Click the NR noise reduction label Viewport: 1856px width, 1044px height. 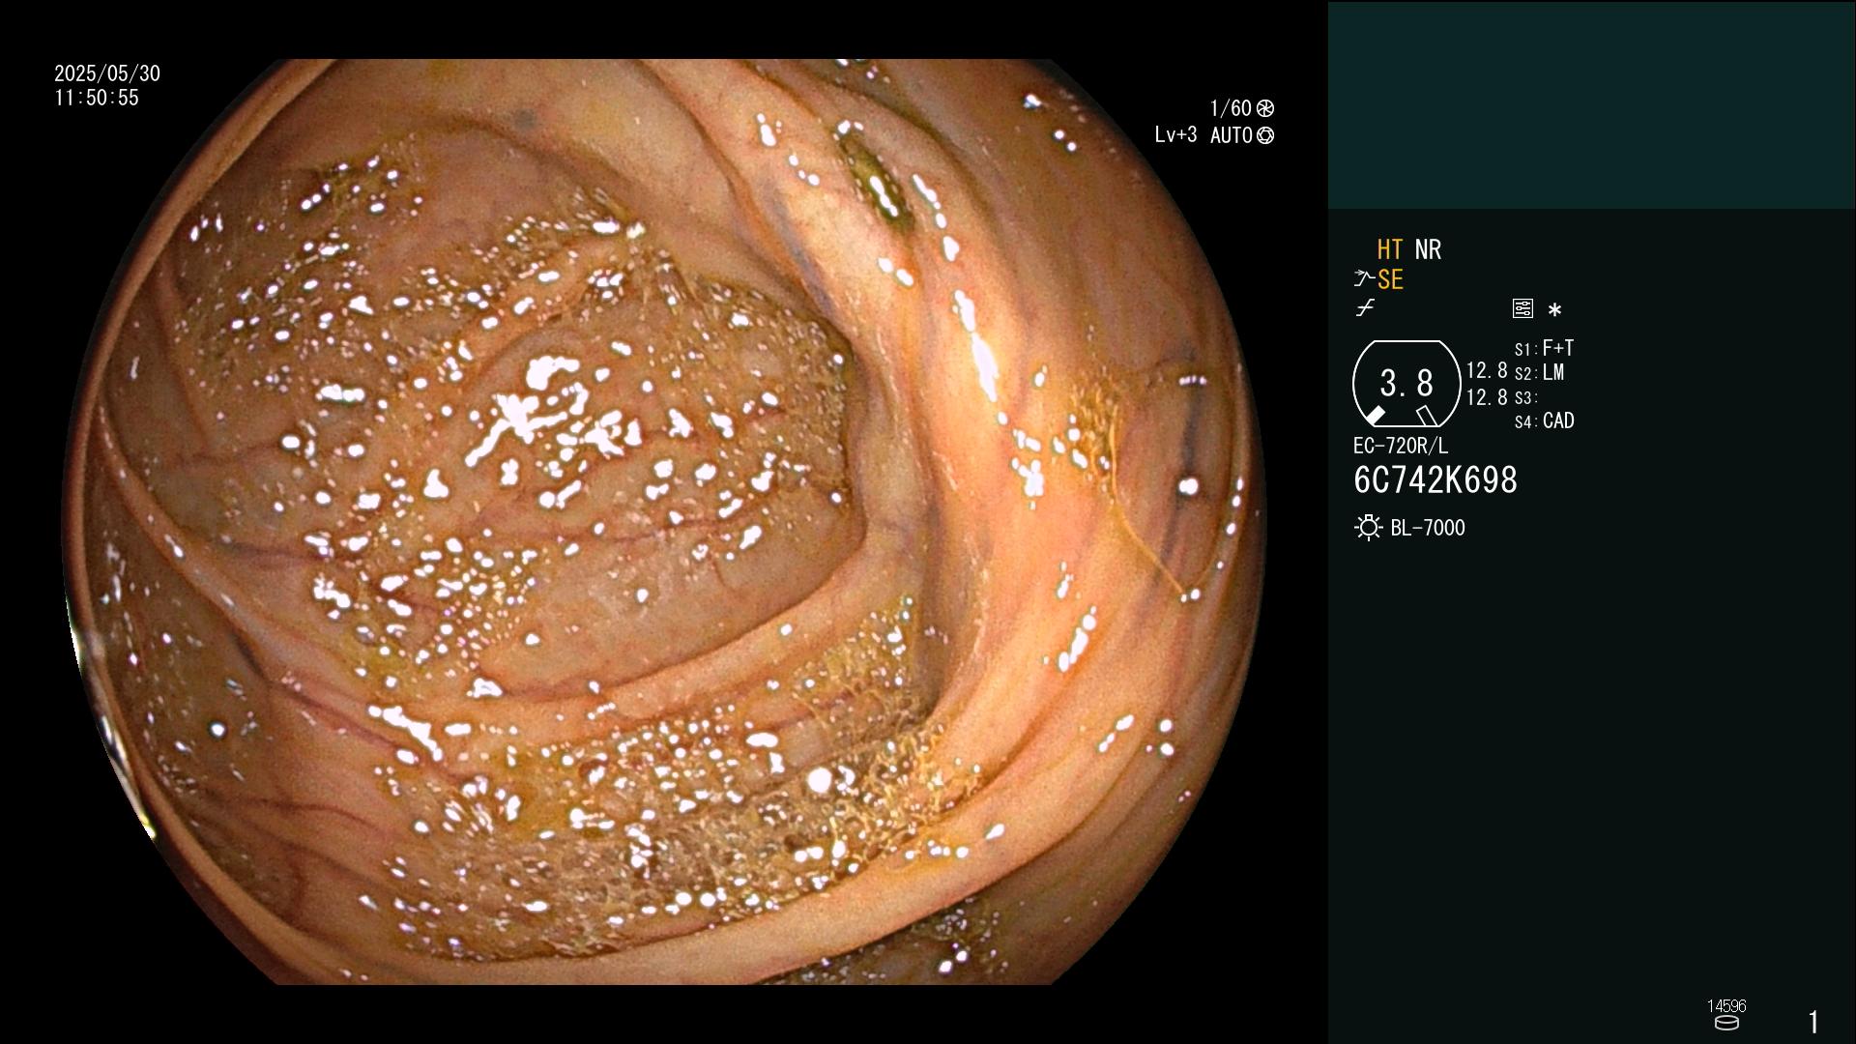(x=1428, y=249)
